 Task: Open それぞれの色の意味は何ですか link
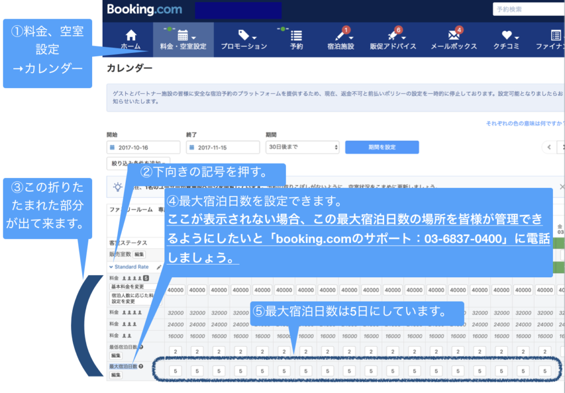tap(524, 123)
